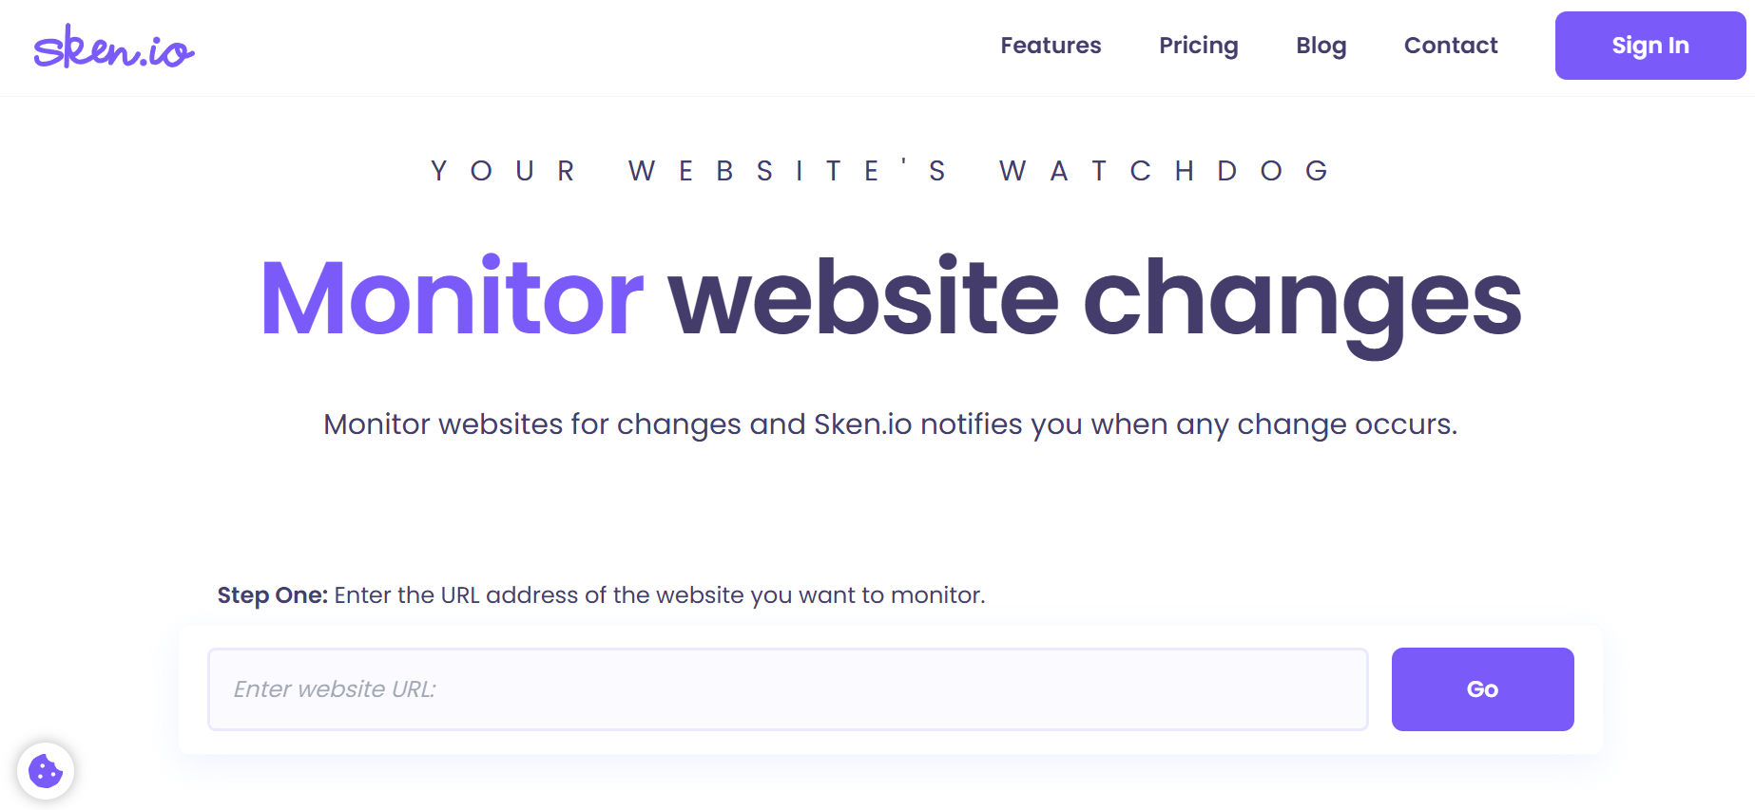Click the word YOUR in the tagline
Image resolution: width=1755 pixels, height=810 pixels.
[x=504, y=171]
